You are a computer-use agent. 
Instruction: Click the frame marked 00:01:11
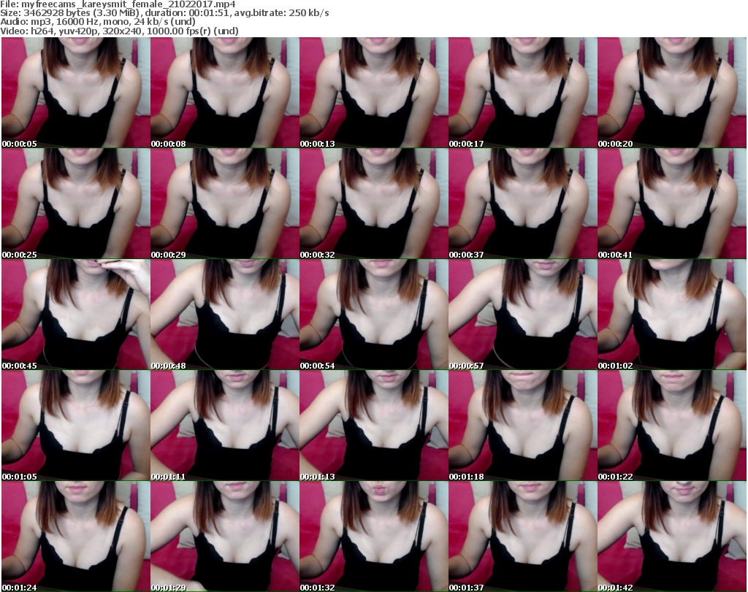pos(225,426)
